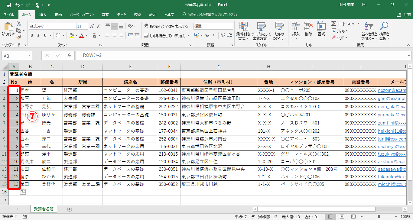Switch to the 挿入 tab
The width and height of the screenshot is (413, 220).
tap(43, 15)
